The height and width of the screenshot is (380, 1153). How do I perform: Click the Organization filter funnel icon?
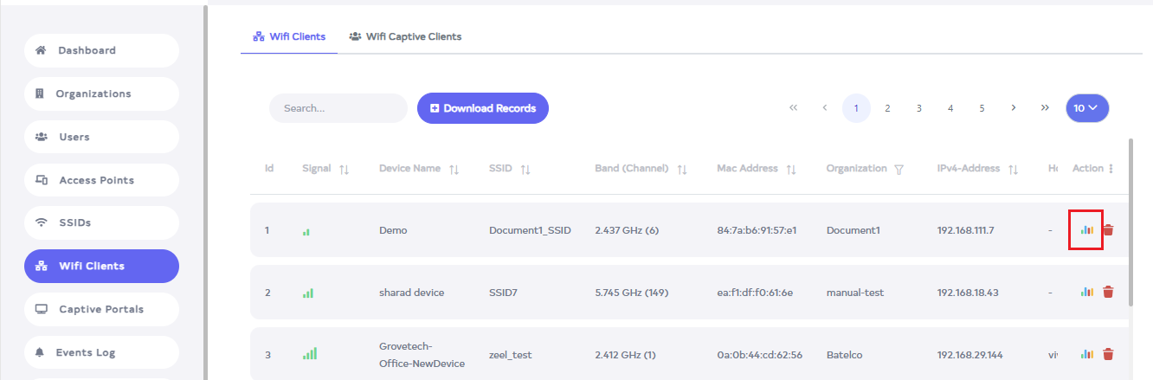(899, 170)
